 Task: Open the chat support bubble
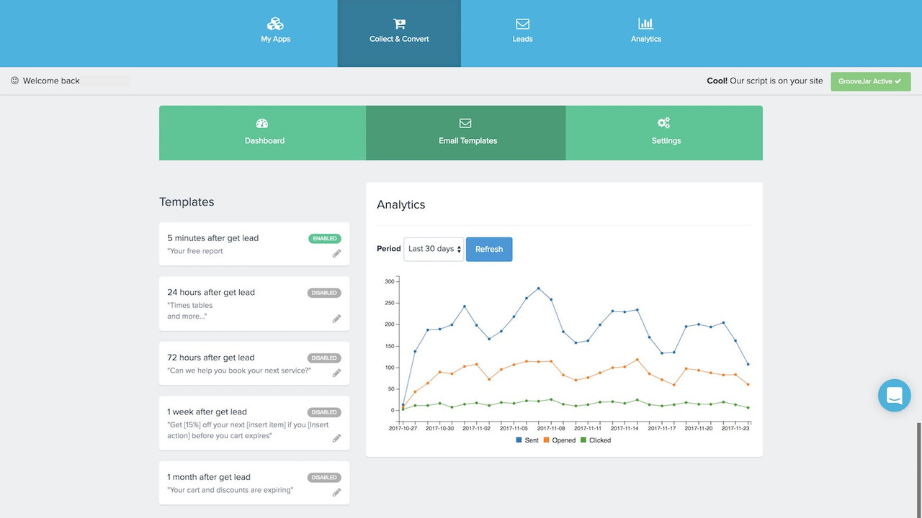click(894, 395)
